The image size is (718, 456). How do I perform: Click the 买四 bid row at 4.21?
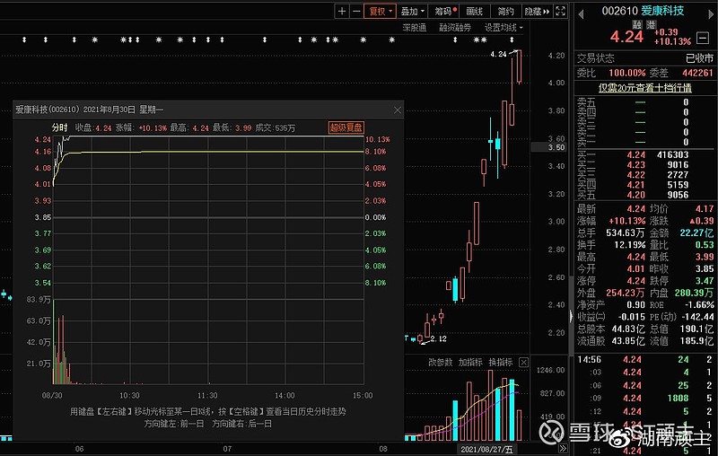[644, 185]
